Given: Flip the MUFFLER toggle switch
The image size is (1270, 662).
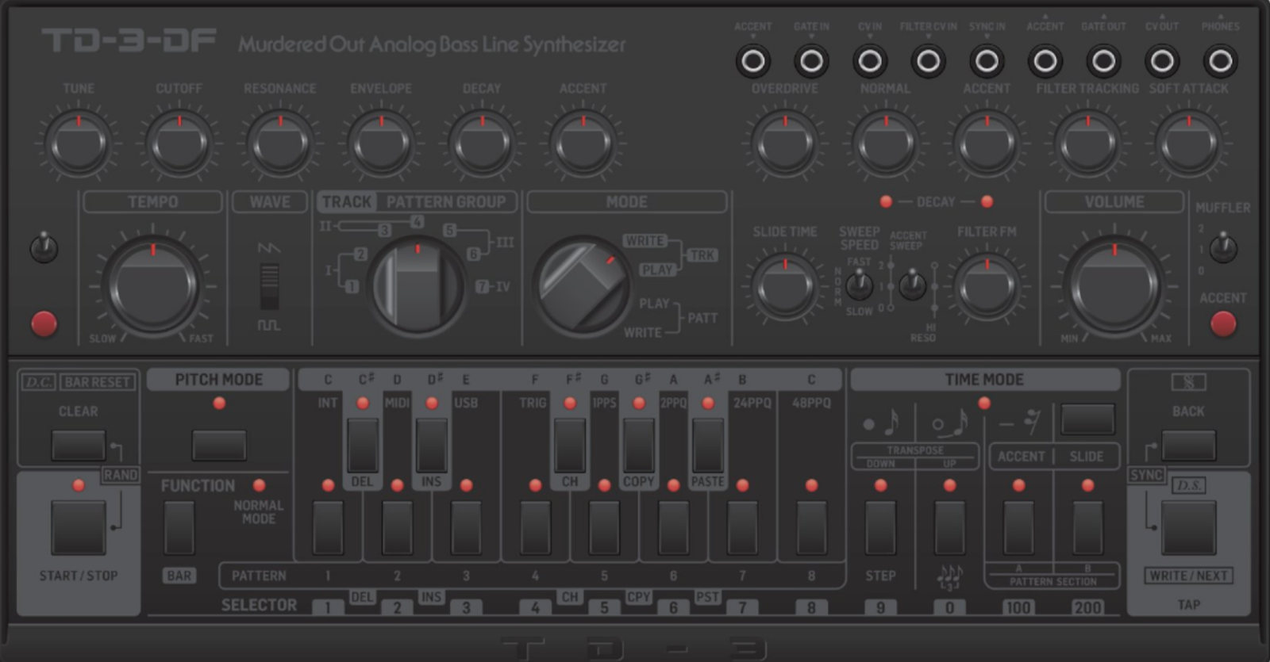Looking at the screenshot, I should point(1223,247).
